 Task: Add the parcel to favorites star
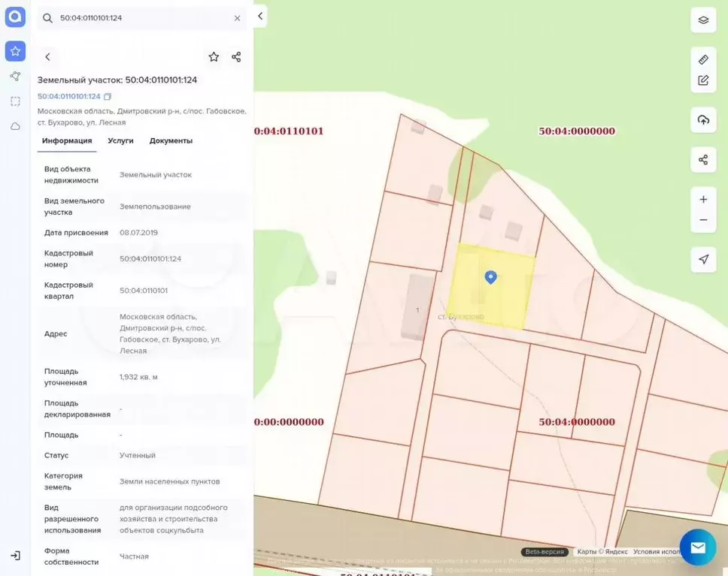(214, 57)
